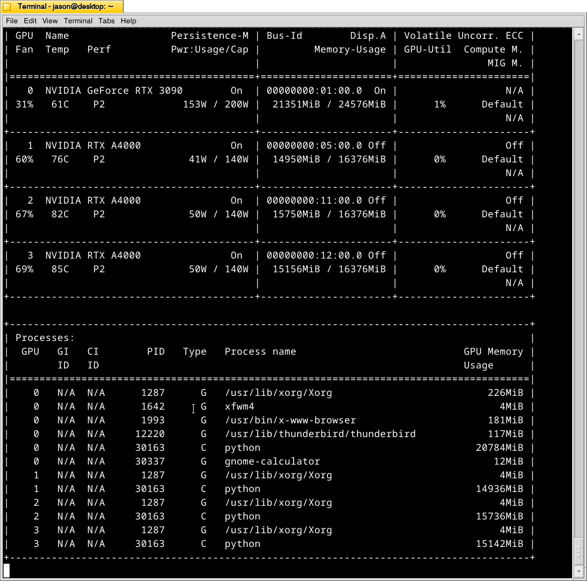This screenshot has height=581, width=587.
Task: Click the Terminal icon in the title bar
Action: click(x=7, y=7)
